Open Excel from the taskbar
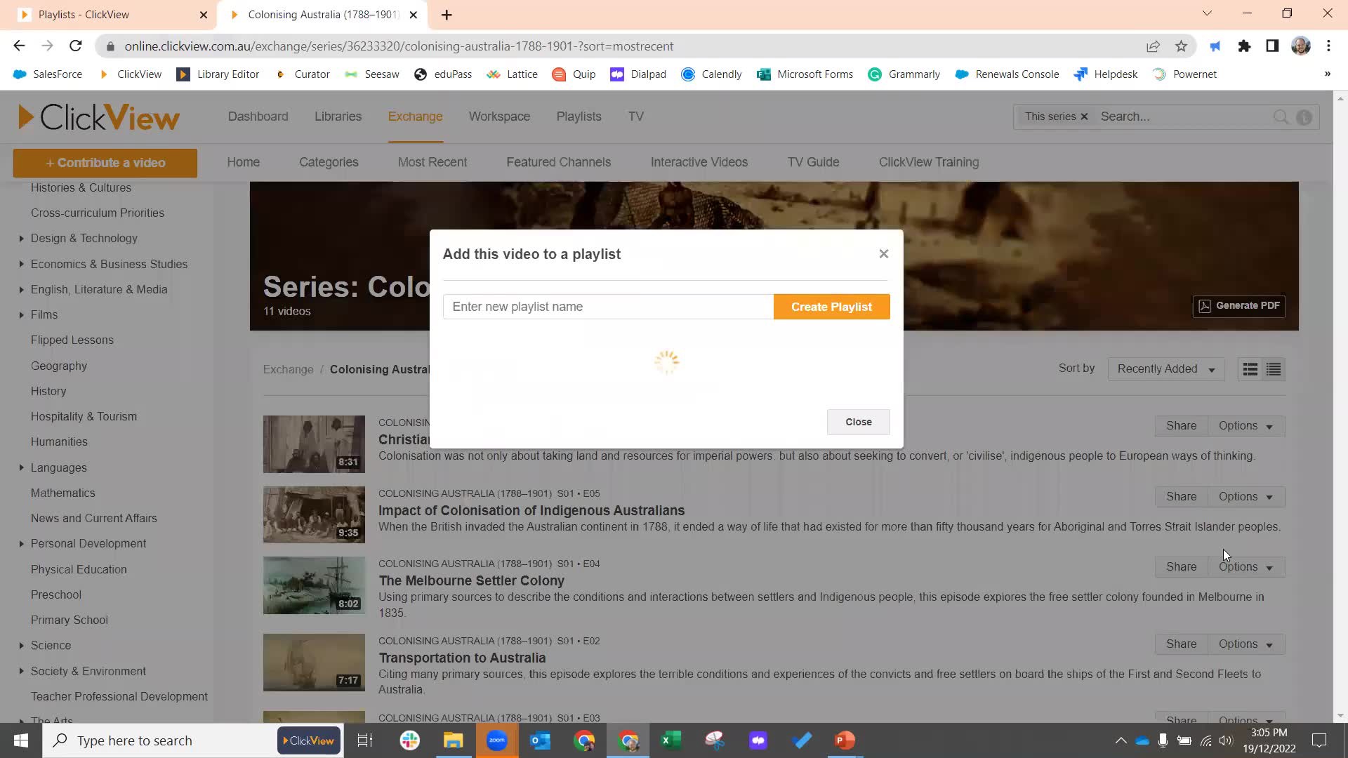This screenshot has width=1348, height=758. [671, 740]
